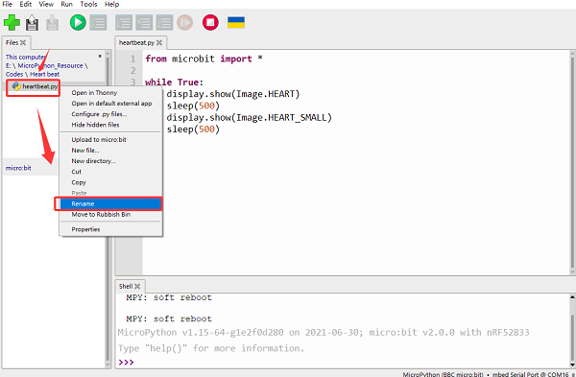The width and height of the screenshot is (576, 377).
Task: Click the MicroPython v1.15 version line in Shell
Action: [x=324, y=333]
